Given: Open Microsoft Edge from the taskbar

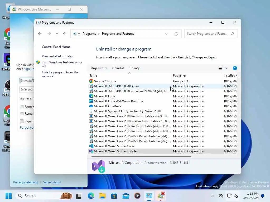Looking at the screenshot, I should [x=91, y=196].
